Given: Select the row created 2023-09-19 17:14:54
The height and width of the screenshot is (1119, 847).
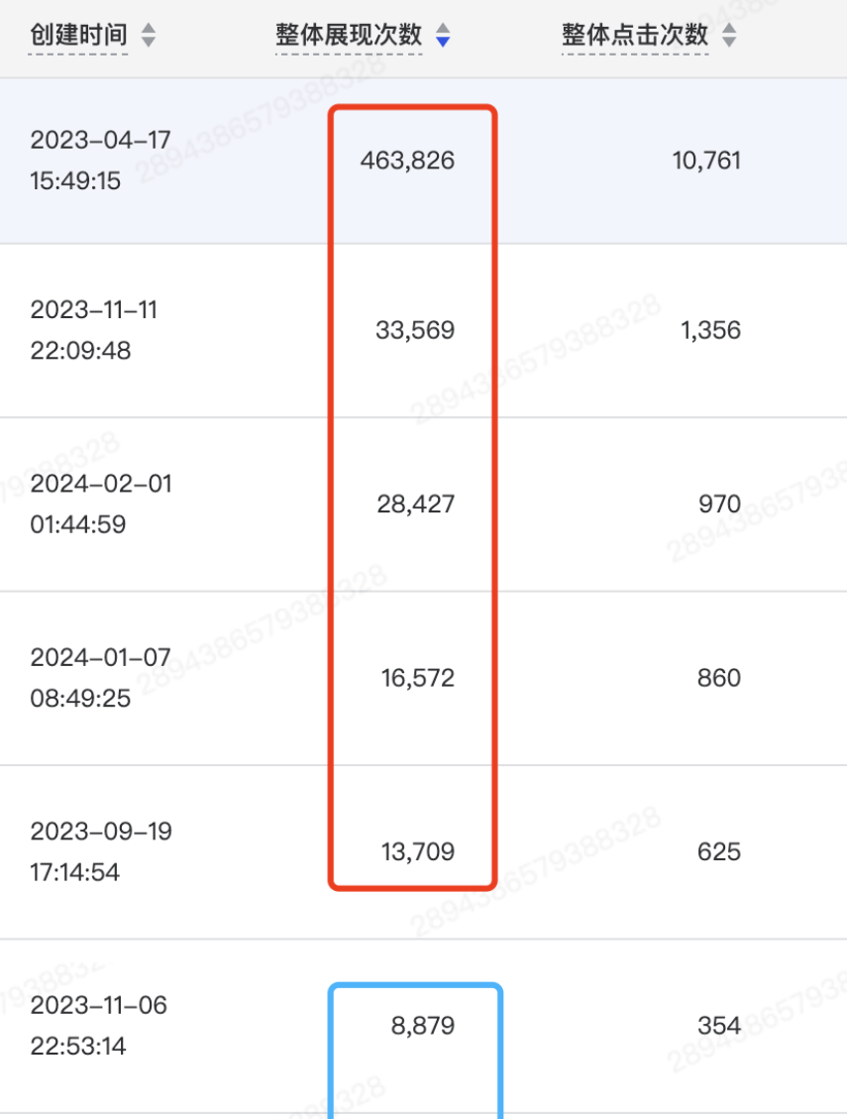Looking at the screenshot, I should [101, 851].
